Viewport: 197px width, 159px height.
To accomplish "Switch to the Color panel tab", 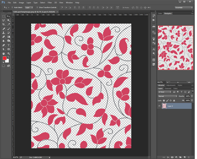I will tap(160, 13).
